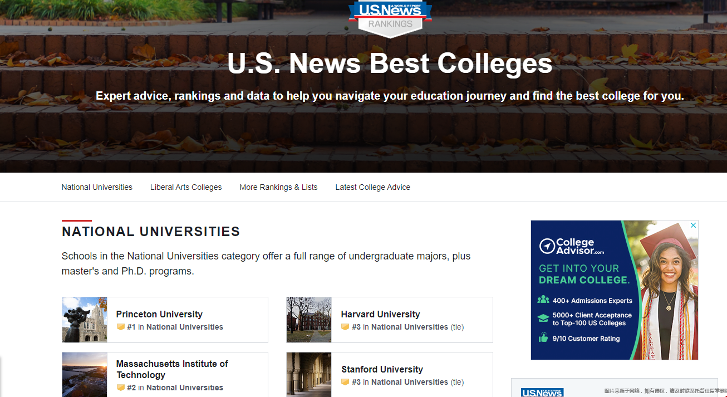The width and height of the screenshot is (727, 397).
Task: Click the 'Expert advice, rankings and data' subtitle
Action: pos(390,96)
